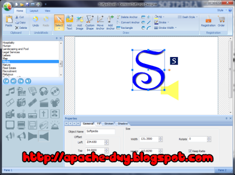The width and height of the screenshot is (235, 175).
Task: Open the Fill properties tab
Action: click(99, 123)
